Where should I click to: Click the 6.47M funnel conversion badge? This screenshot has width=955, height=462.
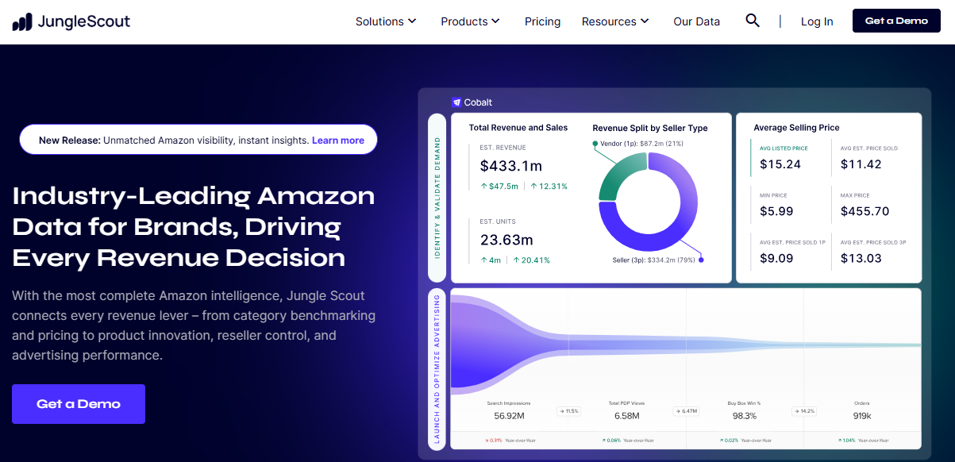click(x=686, y=411)
